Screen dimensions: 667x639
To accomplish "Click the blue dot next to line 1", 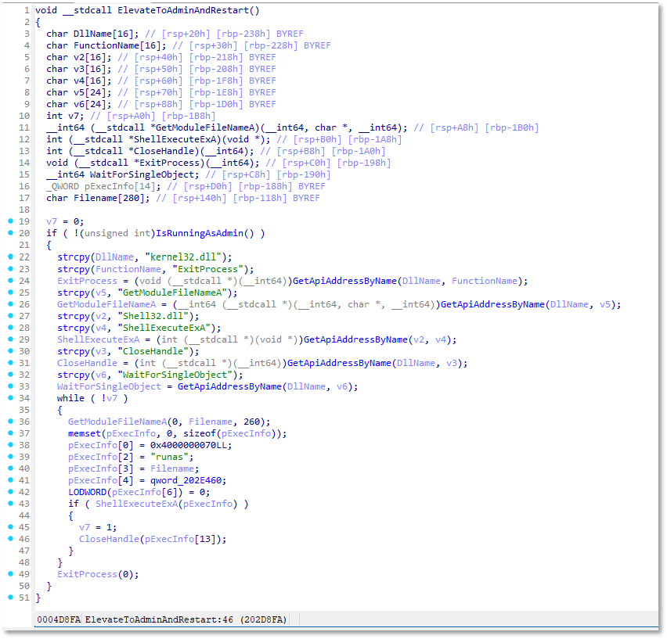I will coord(9,11).
